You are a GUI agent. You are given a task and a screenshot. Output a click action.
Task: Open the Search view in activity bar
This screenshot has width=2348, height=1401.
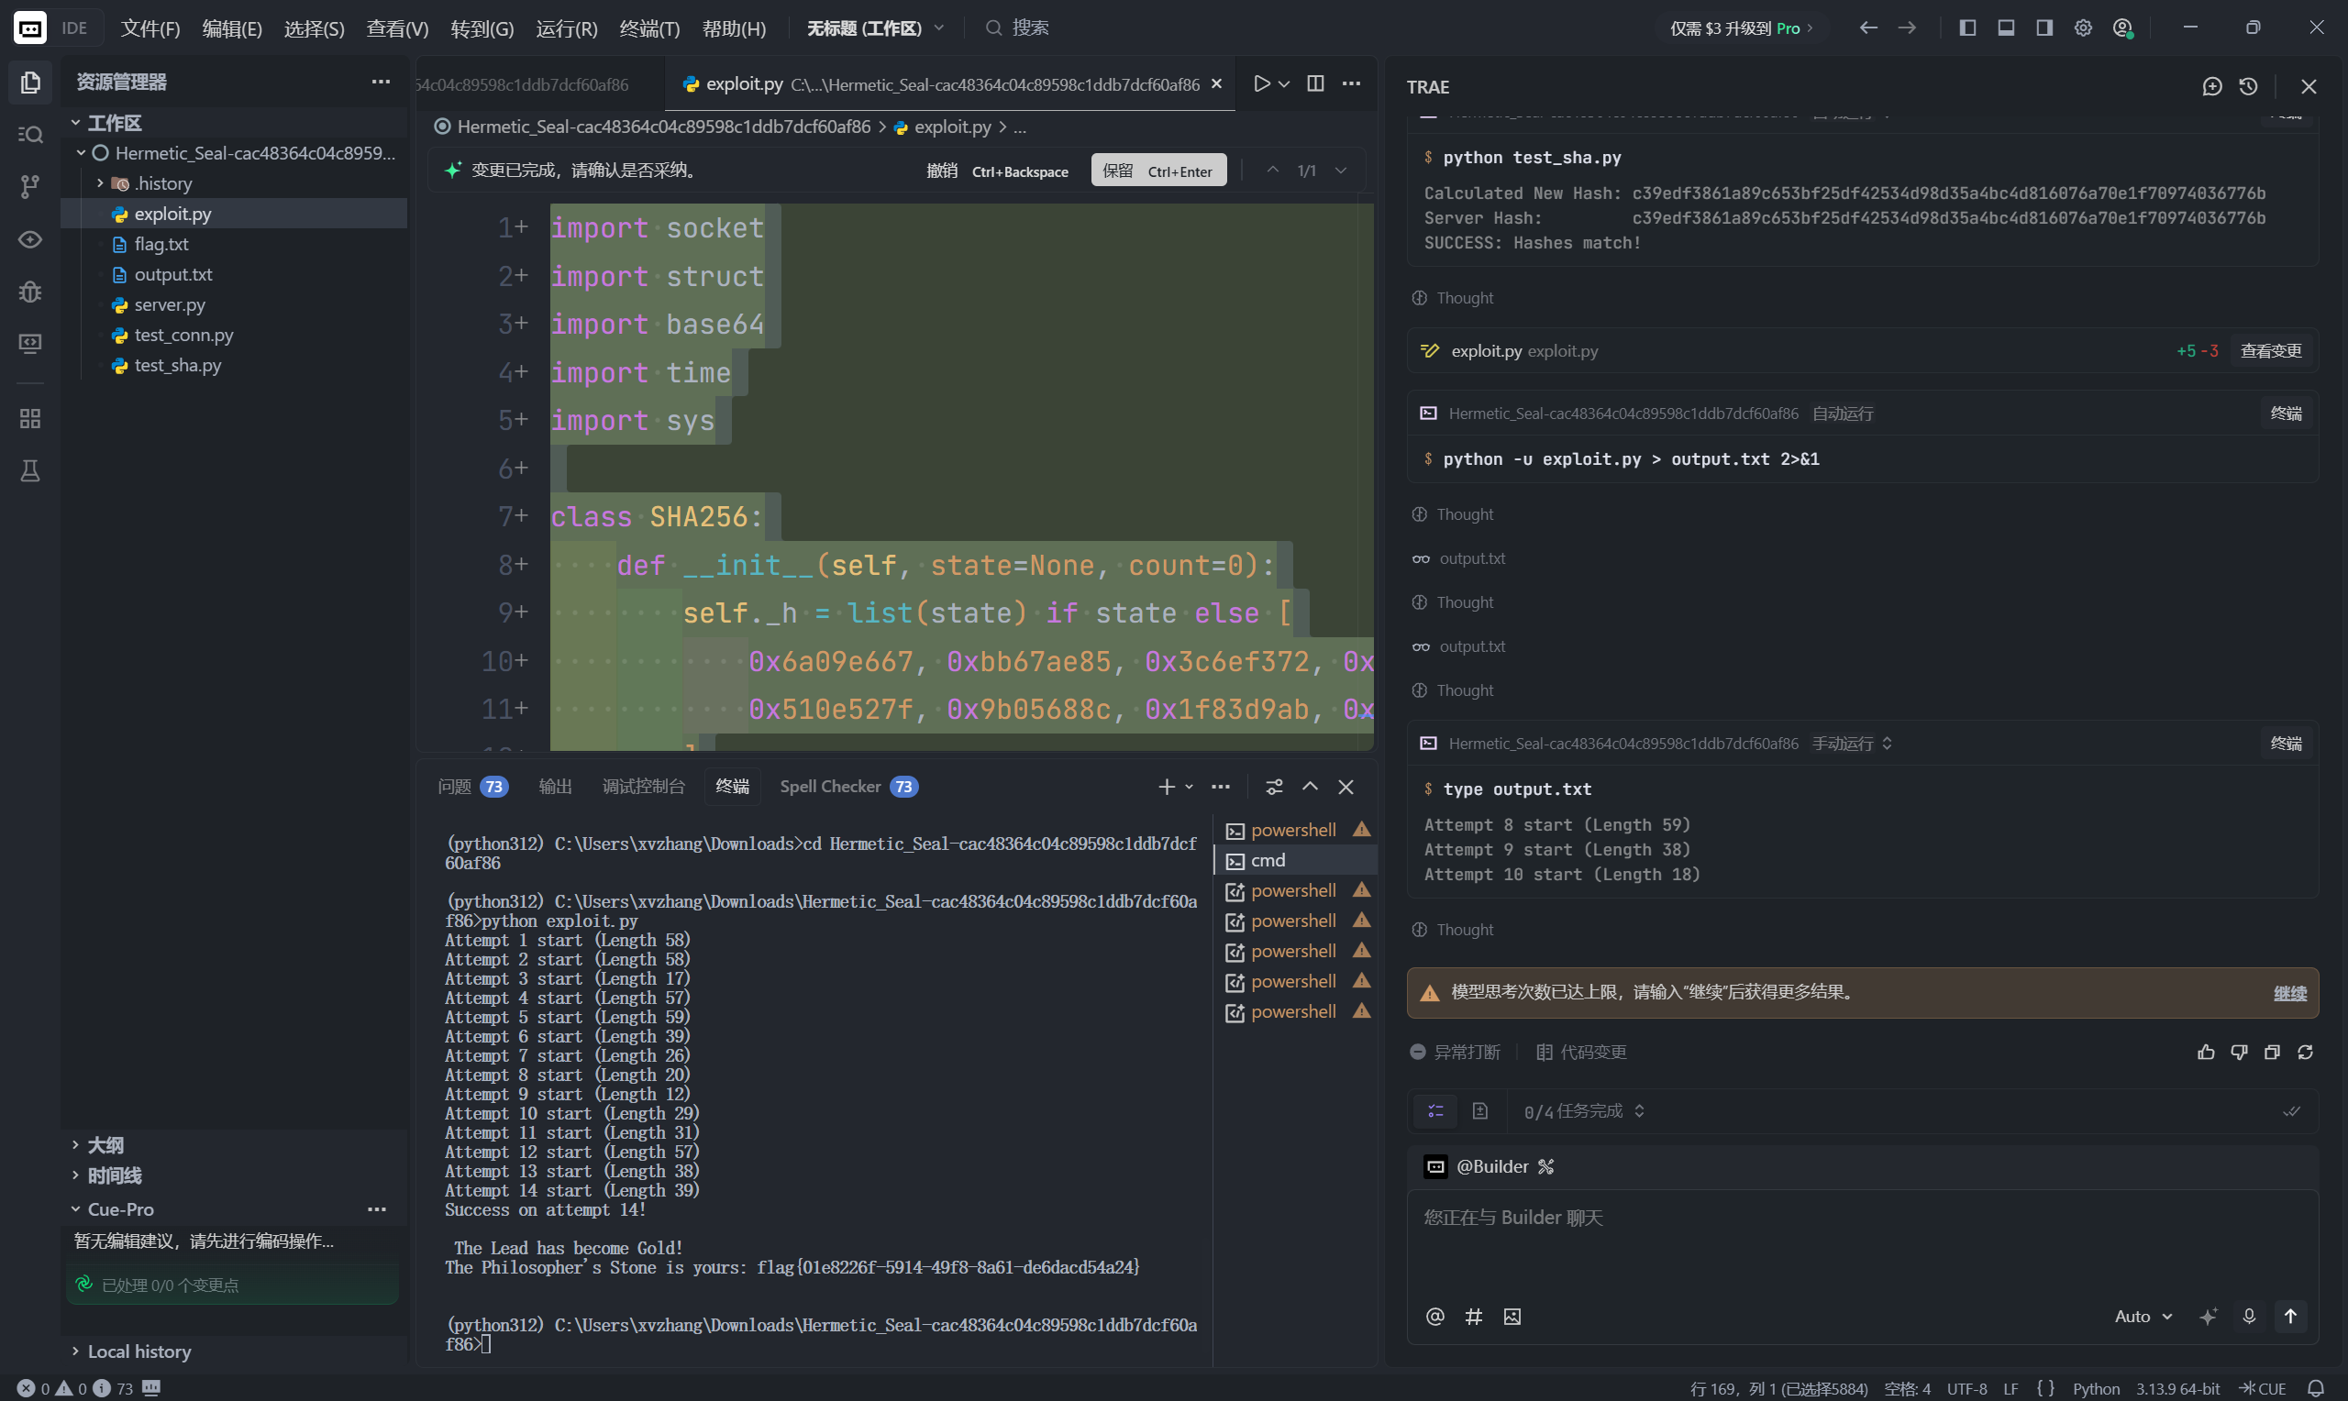pos(30,135)
